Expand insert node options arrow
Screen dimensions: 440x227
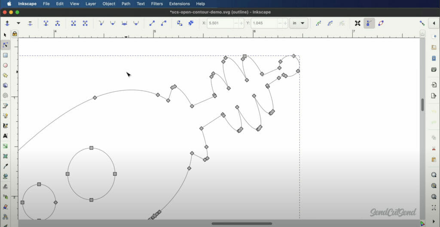tap(18, 23)
